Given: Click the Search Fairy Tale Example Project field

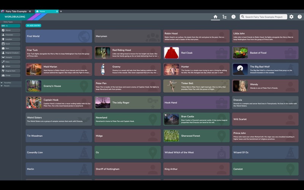Looking at the screenshot, I should tap(263, 17).
